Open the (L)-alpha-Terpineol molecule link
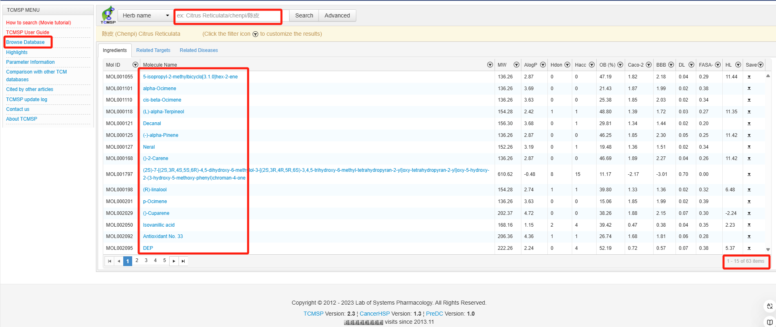The image size is (776, 327). tap(163, 112)
